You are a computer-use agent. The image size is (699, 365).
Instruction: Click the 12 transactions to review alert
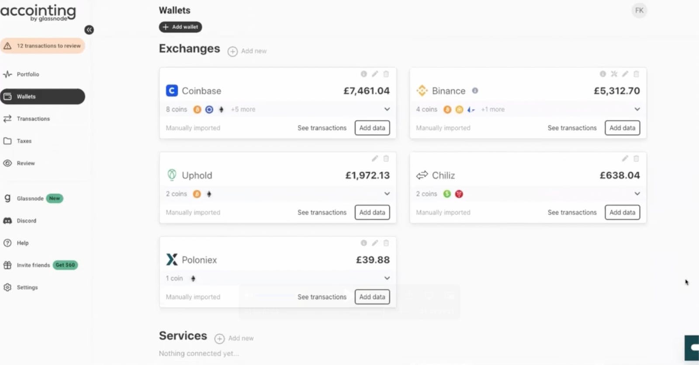[x=42, y=46]
